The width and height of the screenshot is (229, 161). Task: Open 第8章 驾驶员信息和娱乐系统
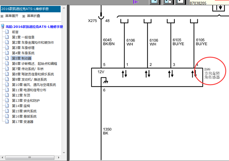coord(33,74)
